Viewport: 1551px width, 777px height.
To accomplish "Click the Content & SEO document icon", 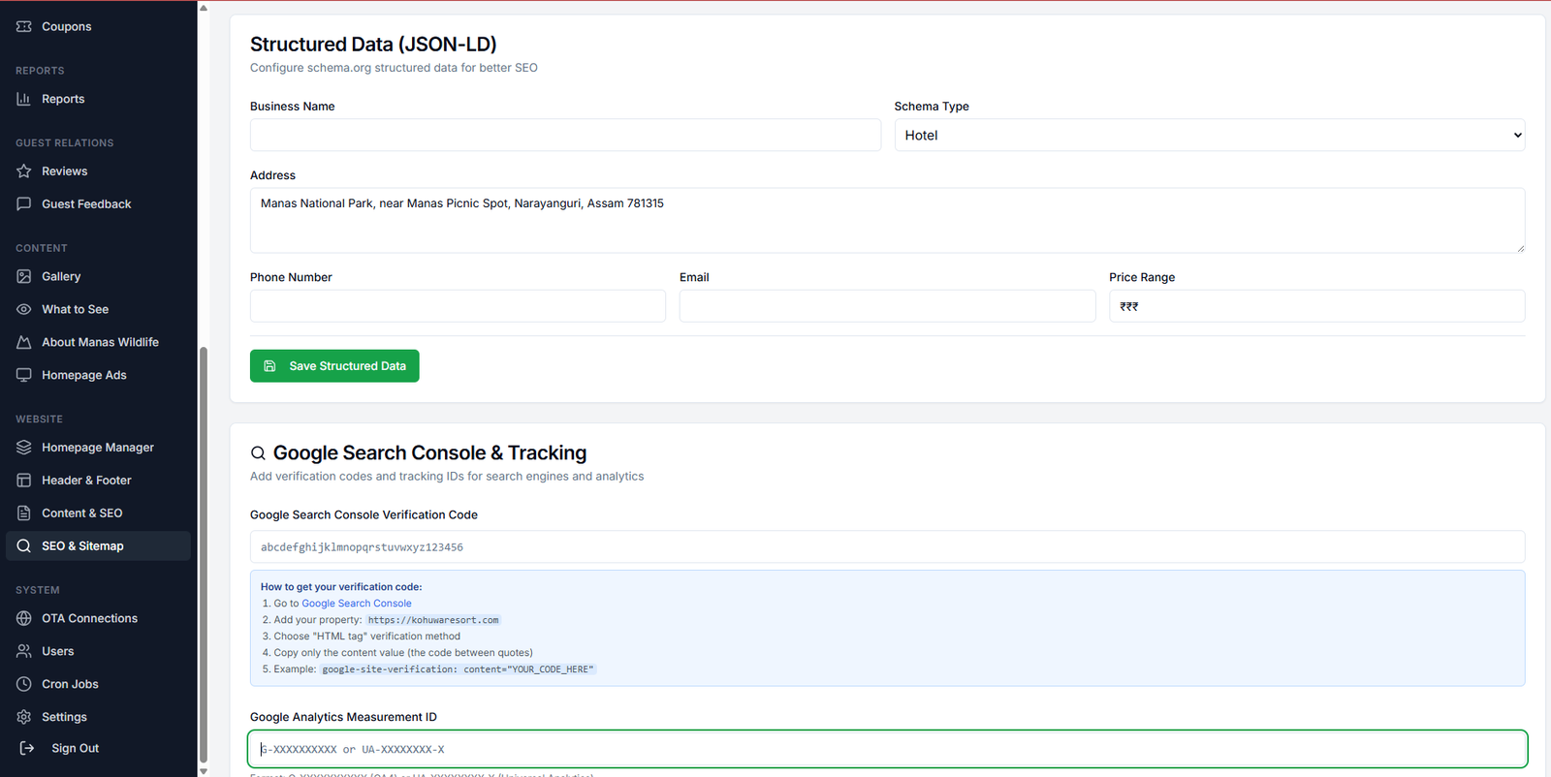I will pos(24,513).
